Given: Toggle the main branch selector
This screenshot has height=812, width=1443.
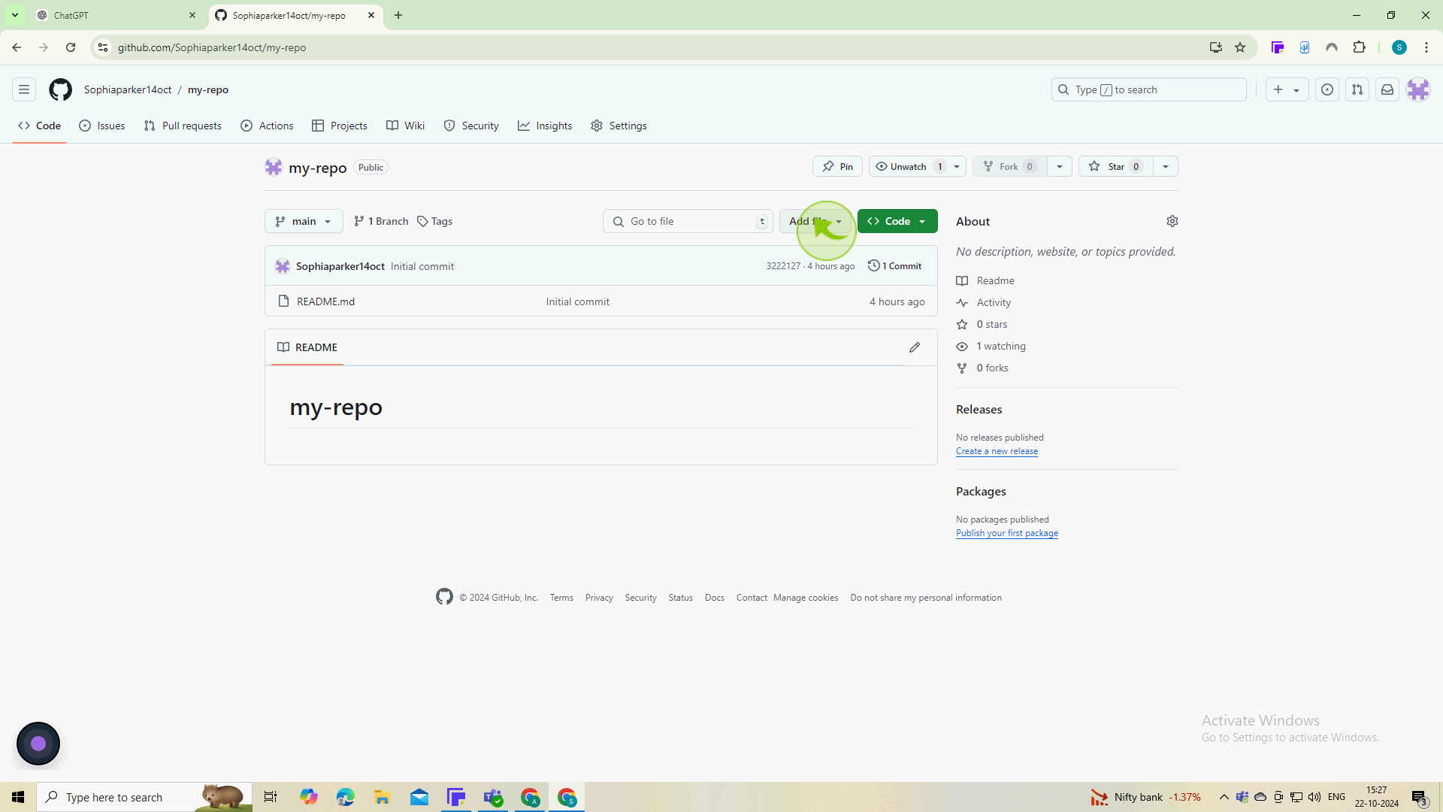Looking at the screenshot, I should [x=304, y=221].
